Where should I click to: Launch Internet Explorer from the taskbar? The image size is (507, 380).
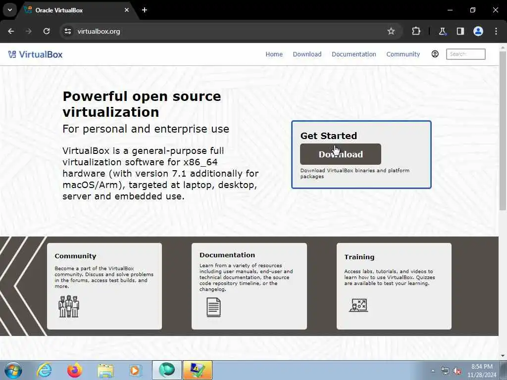point(44,370)
